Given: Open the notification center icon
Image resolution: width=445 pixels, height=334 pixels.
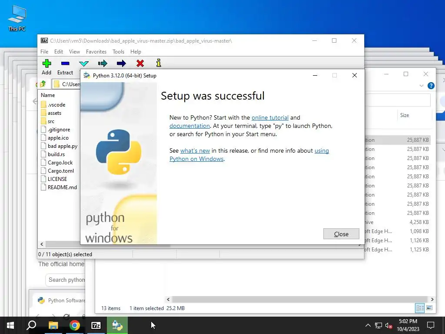Looking at the screenshot, I should click(x=431, y=325).
